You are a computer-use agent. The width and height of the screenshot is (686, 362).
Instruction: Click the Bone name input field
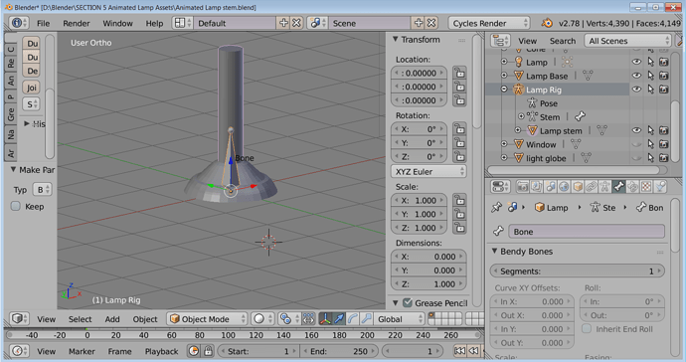[x=587, y=232]
